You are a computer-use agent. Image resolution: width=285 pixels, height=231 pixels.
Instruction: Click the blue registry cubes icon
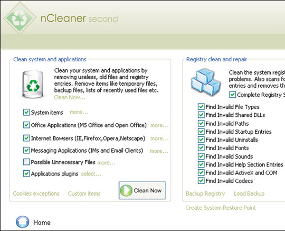(206, 82)
